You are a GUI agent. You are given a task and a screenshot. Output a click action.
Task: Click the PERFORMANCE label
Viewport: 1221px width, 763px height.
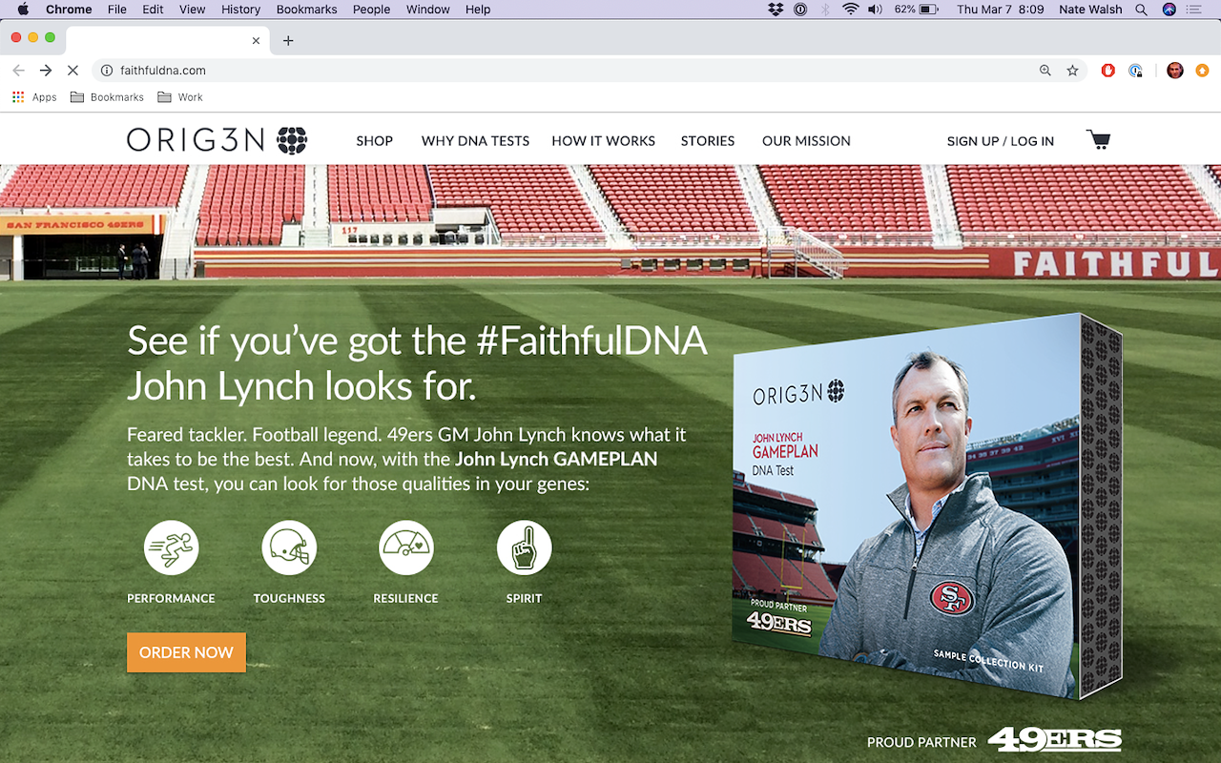coord(171,598)
